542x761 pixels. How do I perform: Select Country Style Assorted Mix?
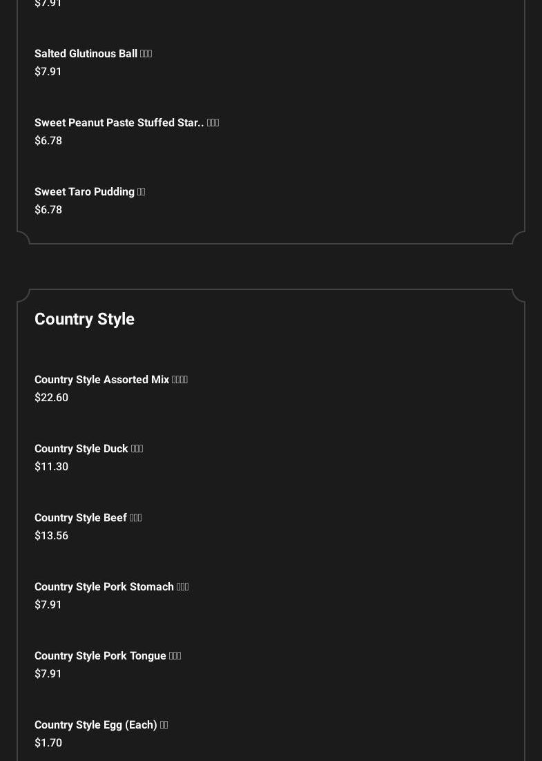(x=110, y=380)
